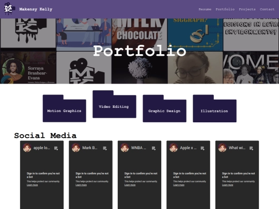Open playlist icon on 'apple lo...' video
Screen dimensions: 279x209
56,148
